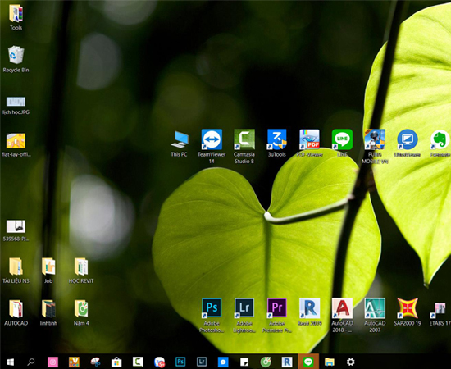Open Microsoft Store from taskbar
Viewport: 451px width, 369px height.
point(116,362)
